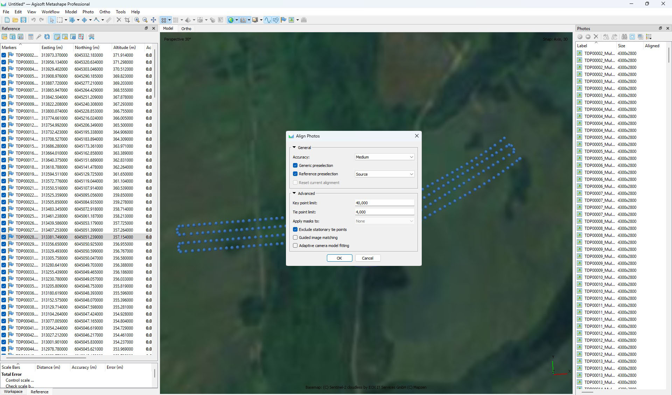Viewport: 672px width, 395px height.
Task: Click OK in Align Photos dialog
Action: (x=339, y=258)
